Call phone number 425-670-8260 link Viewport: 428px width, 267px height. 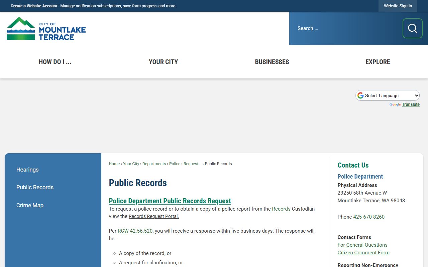click(369, 217)
